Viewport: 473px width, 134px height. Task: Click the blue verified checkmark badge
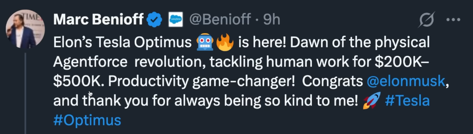154,20
